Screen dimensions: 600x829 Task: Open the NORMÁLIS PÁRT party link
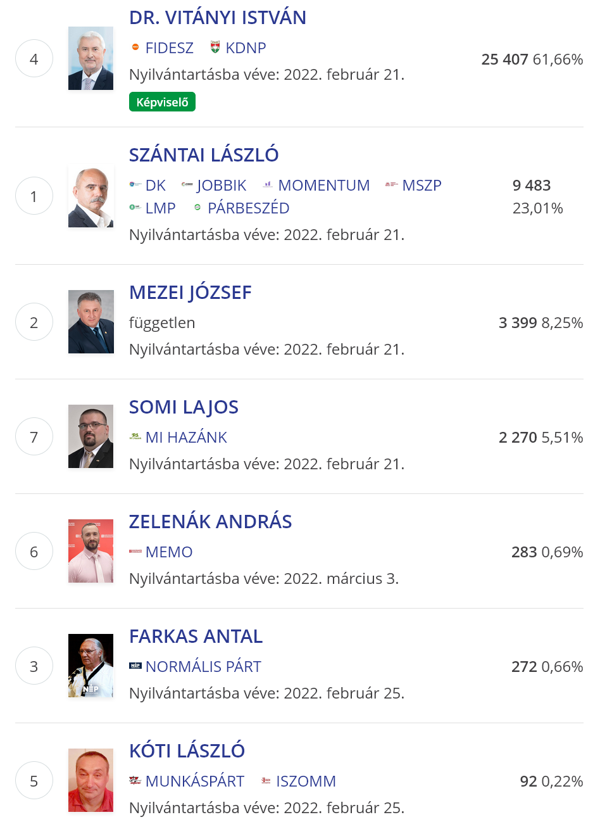click(x=203, y=667)
